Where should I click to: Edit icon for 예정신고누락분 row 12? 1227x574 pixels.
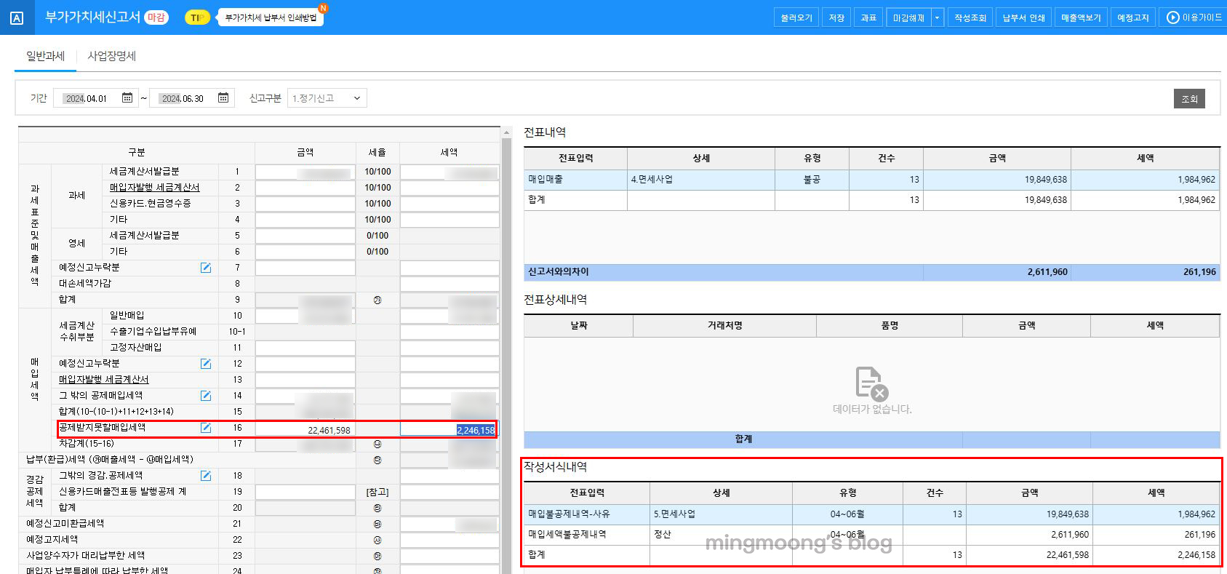tap(206, 364)
